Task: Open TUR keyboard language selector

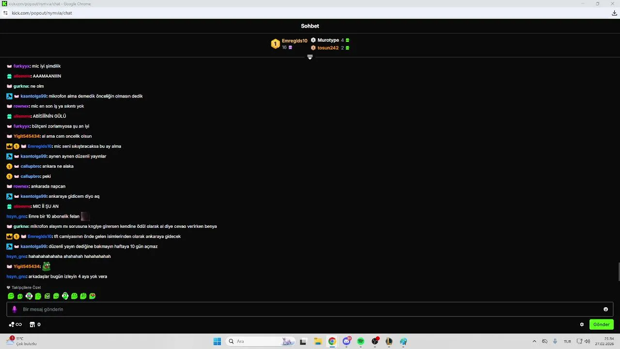Action: [x=567, y=341]
